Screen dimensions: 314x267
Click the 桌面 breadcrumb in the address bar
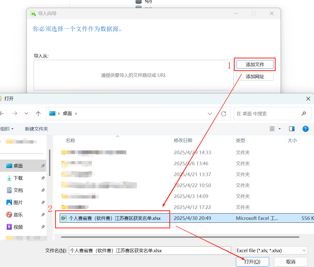pyautogui.click(x=67, y=114)
